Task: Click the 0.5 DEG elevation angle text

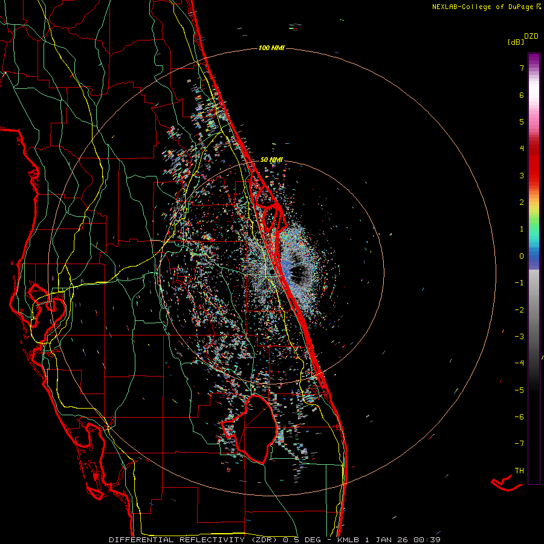Action: [302, 540]
